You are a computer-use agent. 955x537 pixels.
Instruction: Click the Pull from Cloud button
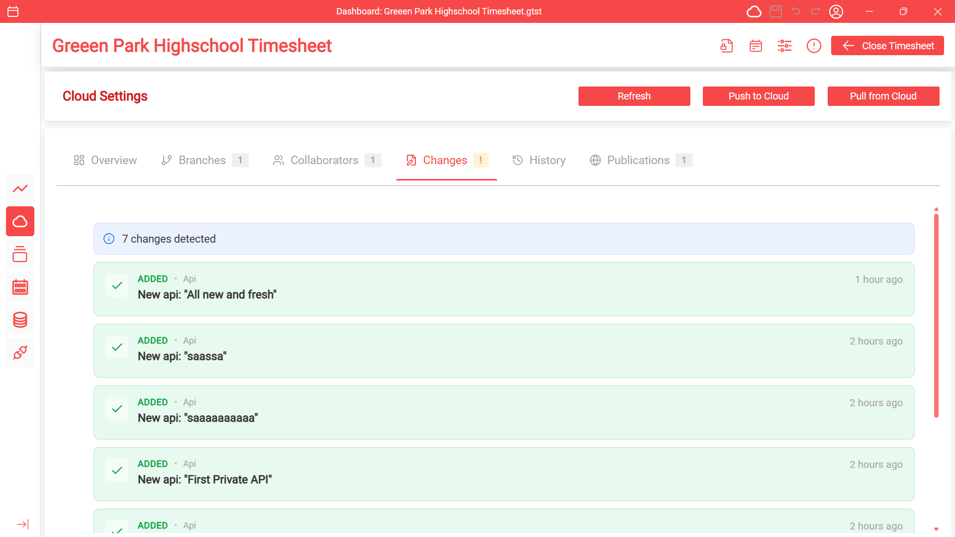[x=883, y=96]
